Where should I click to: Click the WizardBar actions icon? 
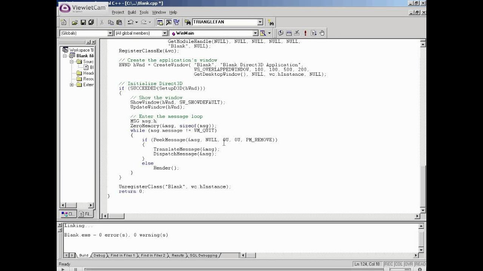tap(263, 33)
